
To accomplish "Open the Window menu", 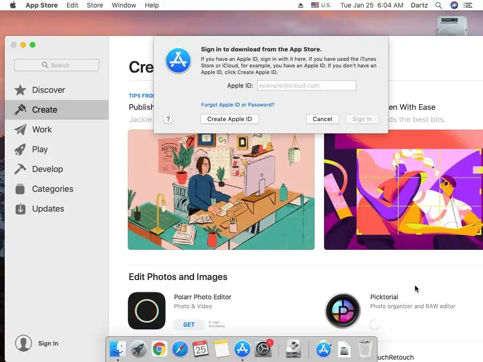I will (x=124, y=5).
